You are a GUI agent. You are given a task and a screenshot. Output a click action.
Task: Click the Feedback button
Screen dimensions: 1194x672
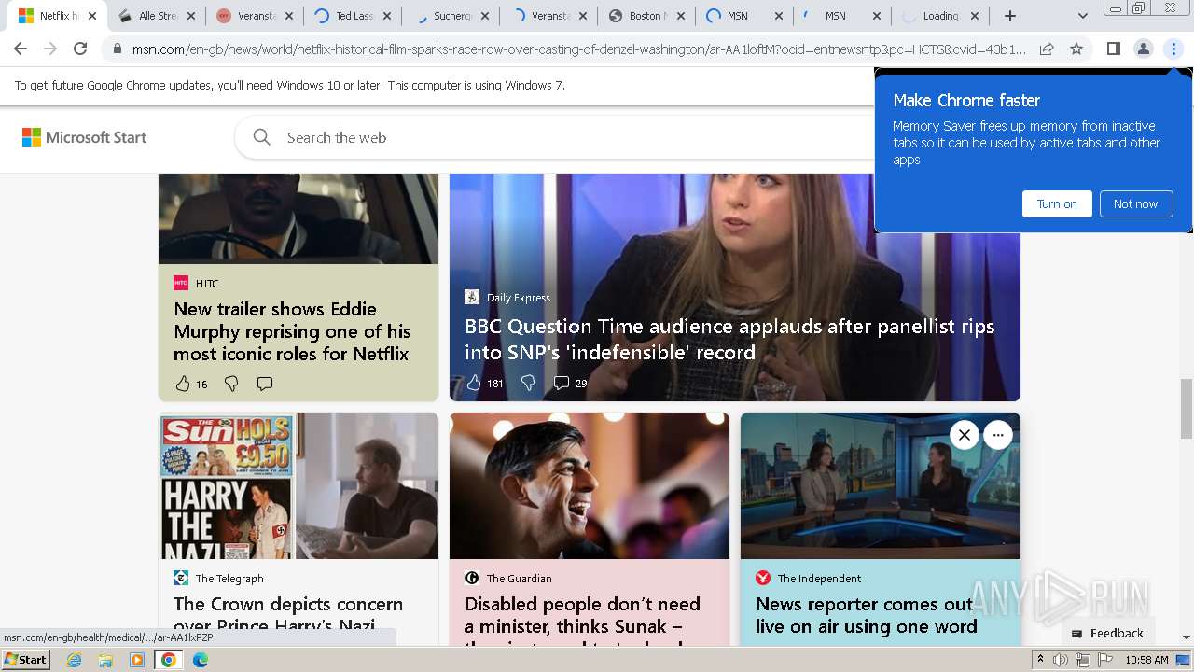[x=1107, y=633]
